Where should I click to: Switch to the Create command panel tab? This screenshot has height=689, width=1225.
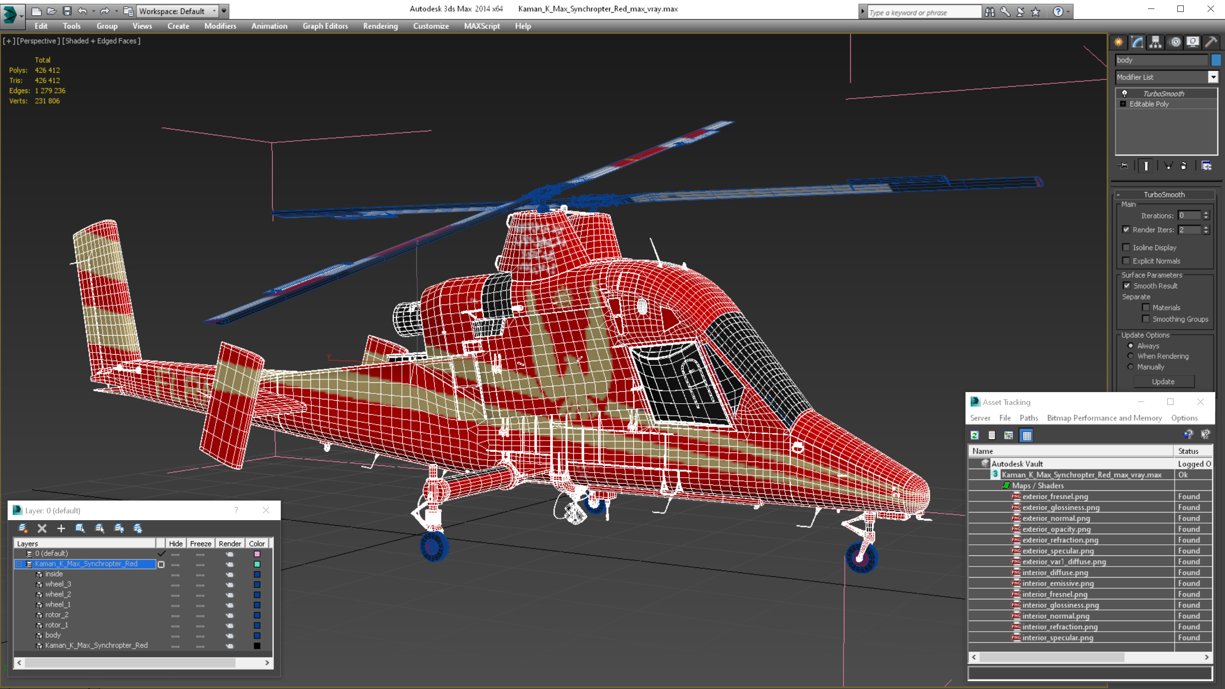click(1119, 42)
